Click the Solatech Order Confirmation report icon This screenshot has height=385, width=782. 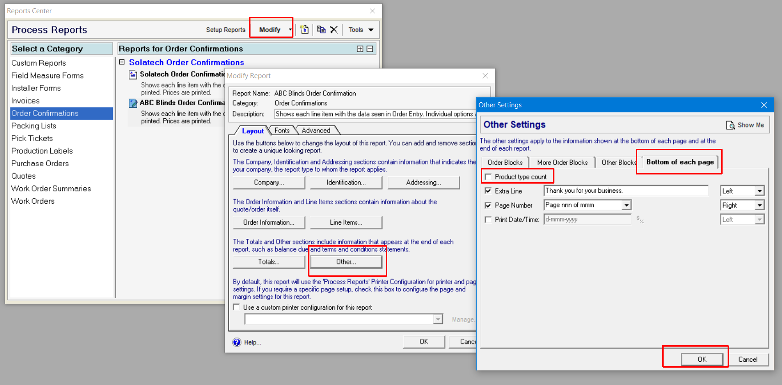[133, 74]
